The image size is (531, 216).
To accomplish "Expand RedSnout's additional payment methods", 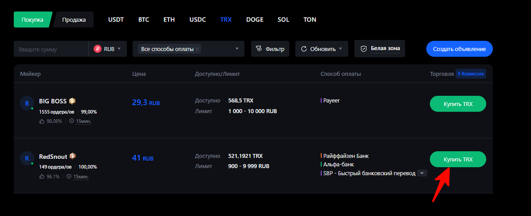I will click(x=422, y=173).
